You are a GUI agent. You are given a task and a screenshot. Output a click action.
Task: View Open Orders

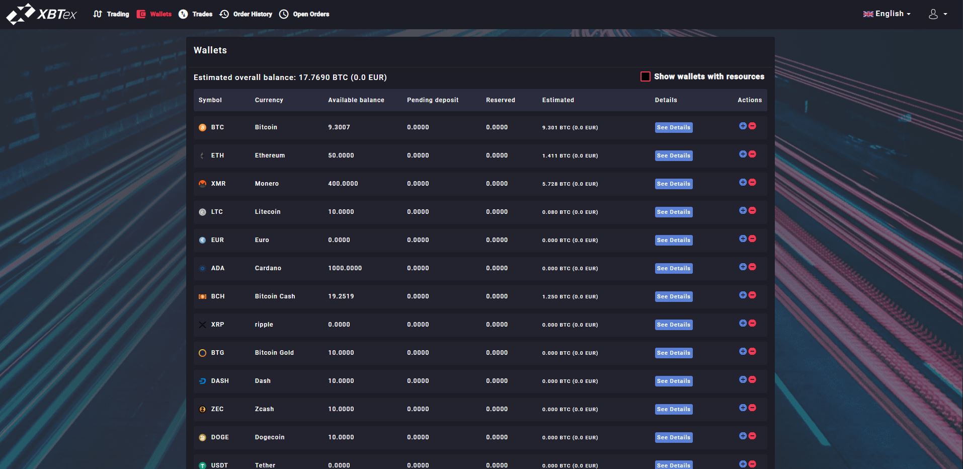304,14
